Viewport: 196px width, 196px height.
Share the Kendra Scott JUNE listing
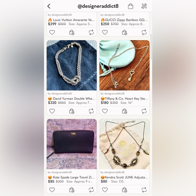144,190
